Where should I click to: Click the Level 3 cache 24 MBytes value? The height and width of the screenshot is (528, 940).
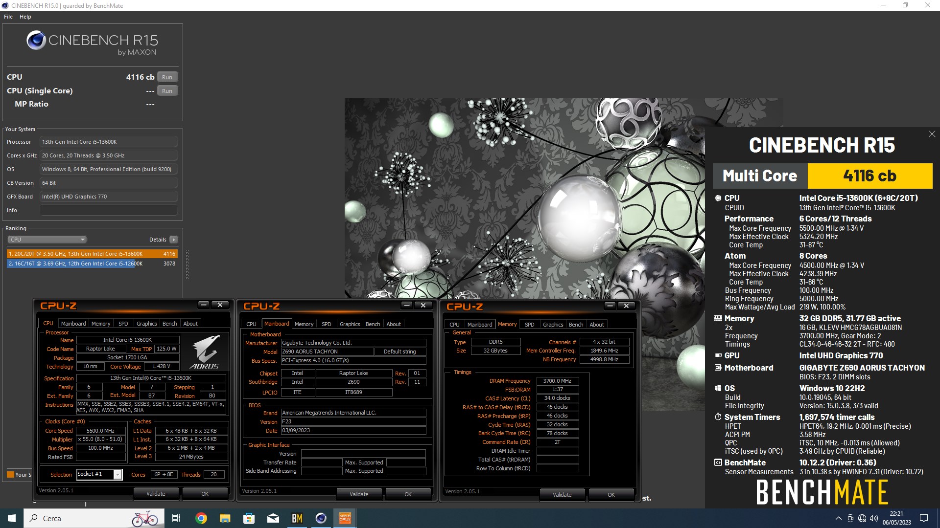[x=191, y=457]
